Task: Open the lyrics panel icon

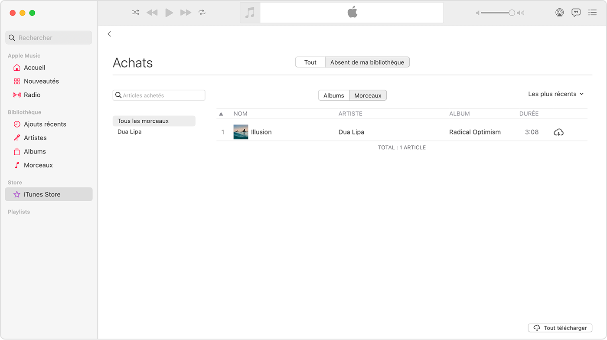Action: [x=576, y=13]
